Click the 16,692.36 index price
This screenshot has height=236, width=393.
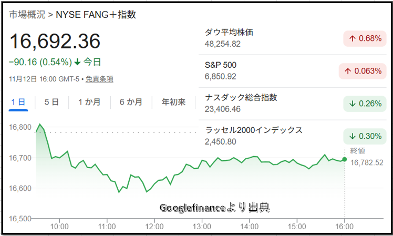(55, 41)
